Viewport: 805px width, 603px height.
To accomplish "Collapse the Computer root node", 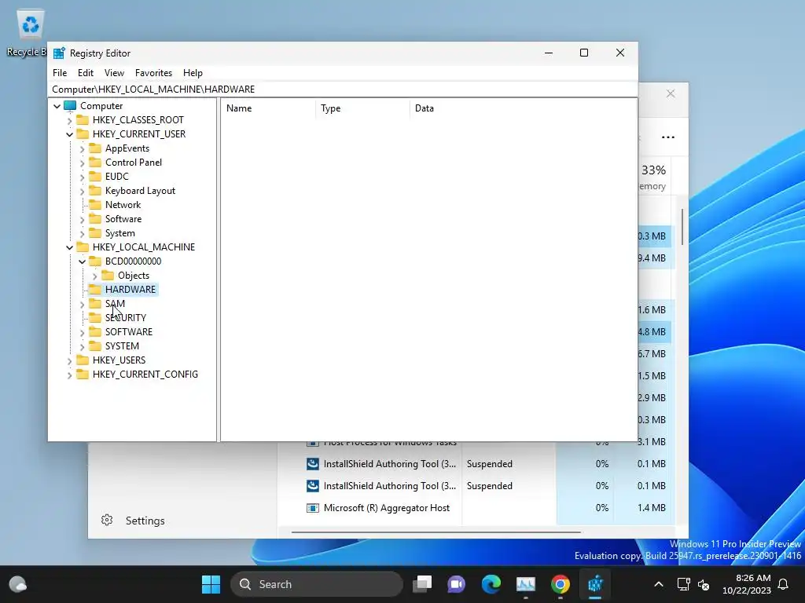I will click(57, 106).
